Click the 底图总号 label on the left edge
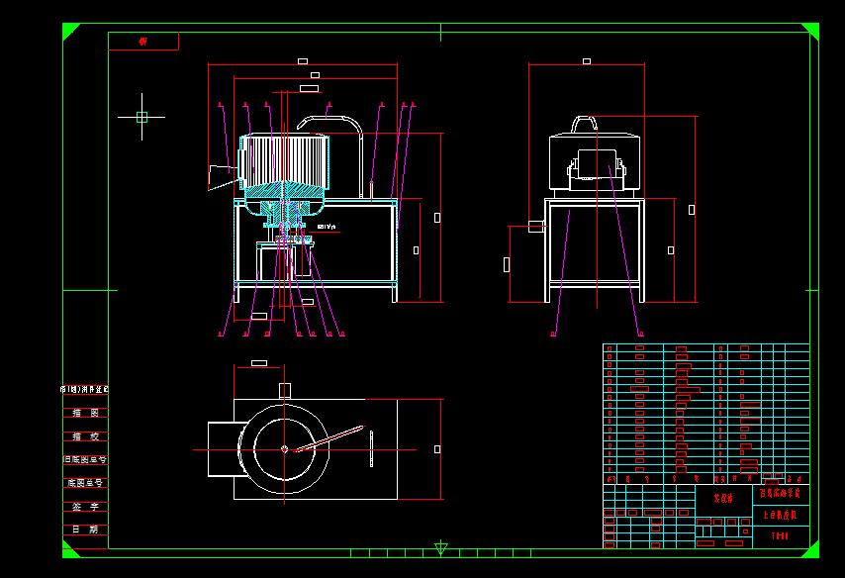This screenshot has width=845, height=578. click(x=83, y=484)
